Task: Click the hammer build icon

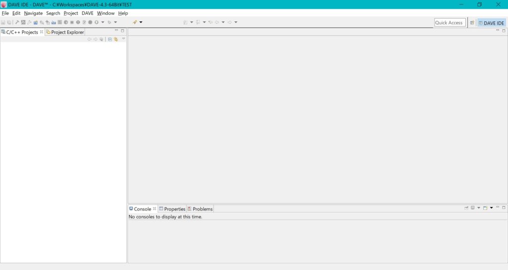Action: (x=17, y=22)
